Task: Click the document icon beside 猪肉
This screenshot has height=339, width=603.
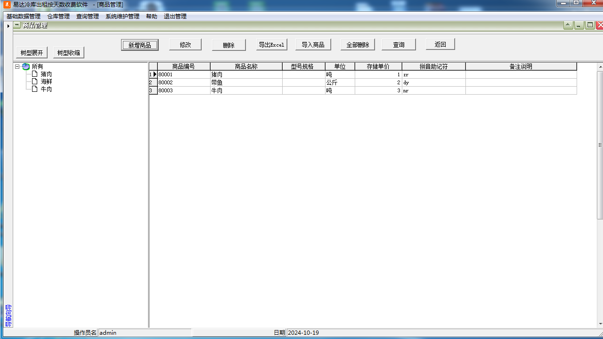Action: [x=34, y=74]
